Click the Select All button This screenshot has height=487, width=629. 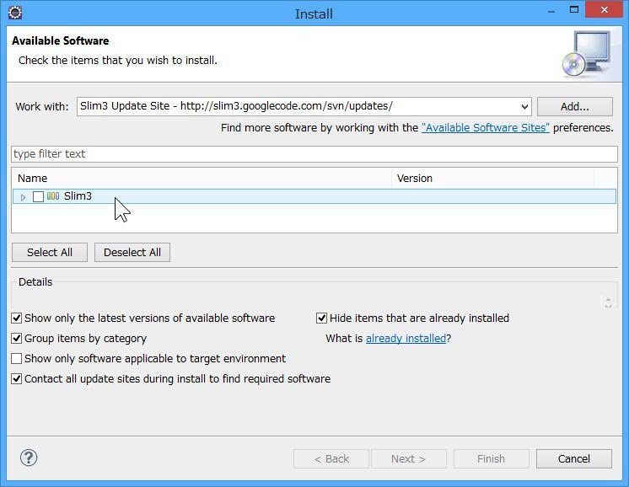[x=50, y=252]
